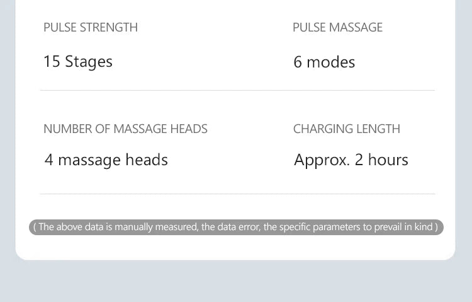Click the word "hours" in charging time

point(388,160)
